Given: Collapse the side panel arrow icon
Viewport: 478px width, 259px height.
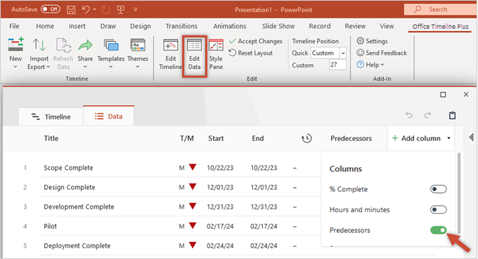Looking at the screenshot, I should (472, 137).
